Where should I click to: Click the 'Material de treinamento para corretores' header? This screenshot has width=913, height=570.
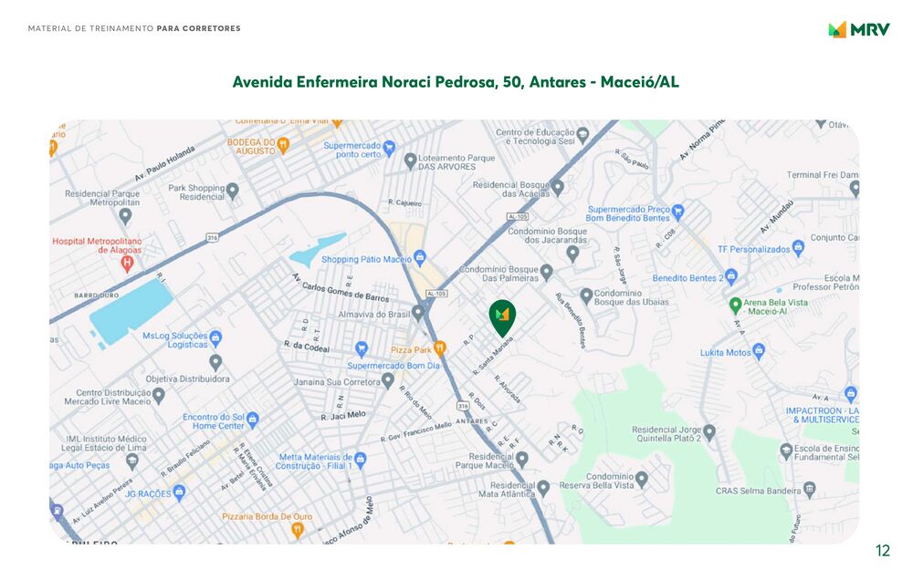[x=134, y=28]
